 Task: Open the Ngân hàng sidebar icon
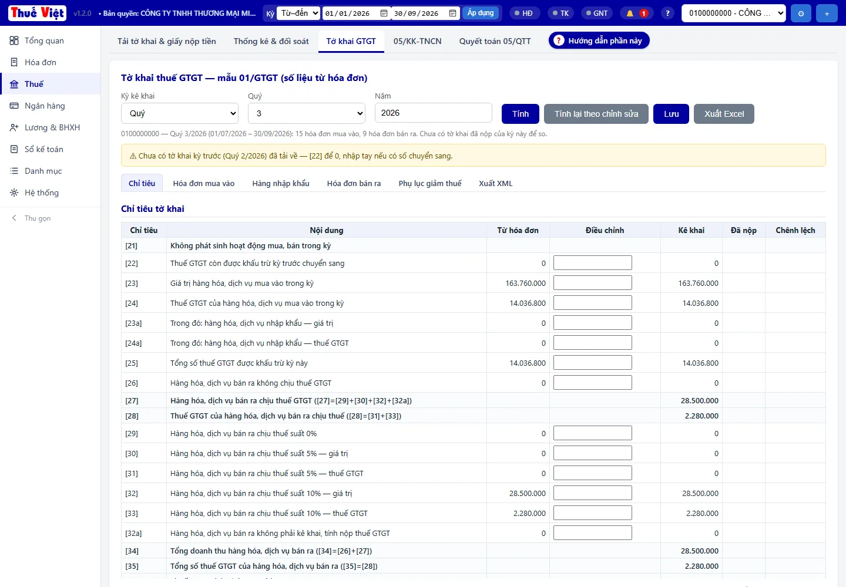[14, 106]
